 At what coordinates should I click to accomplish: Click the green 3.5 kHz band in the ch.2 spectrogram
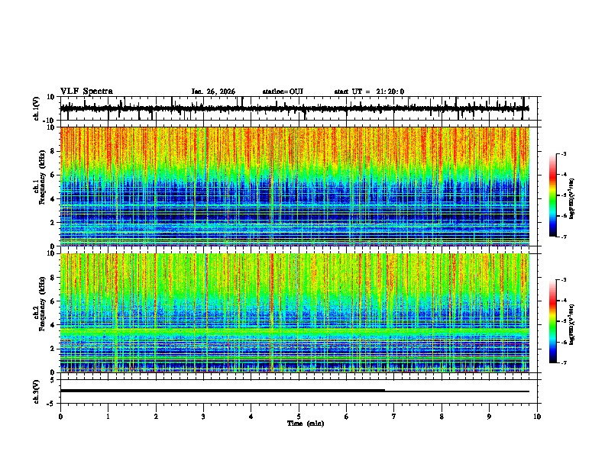coord(295,332)
